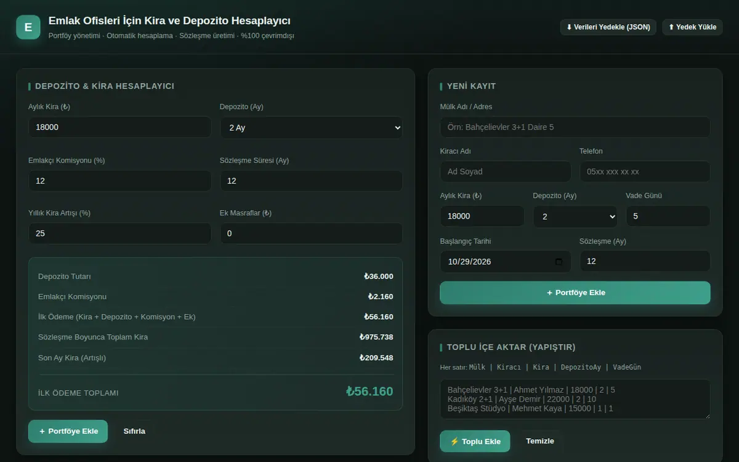Focus the Ek Masraflar field
This screenshot has width=739, height=462.
311,233
